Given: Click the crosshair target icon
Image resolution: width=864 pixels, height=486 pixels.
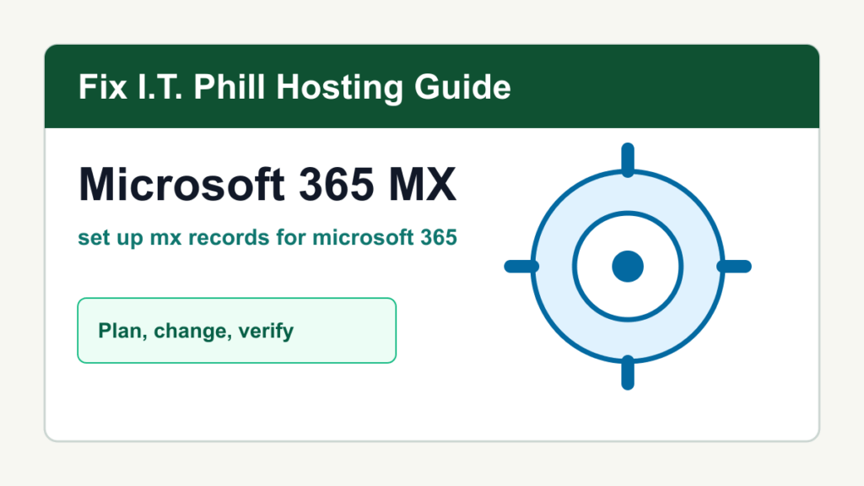Looking at the screenshot, I should [x=628, y=266].
